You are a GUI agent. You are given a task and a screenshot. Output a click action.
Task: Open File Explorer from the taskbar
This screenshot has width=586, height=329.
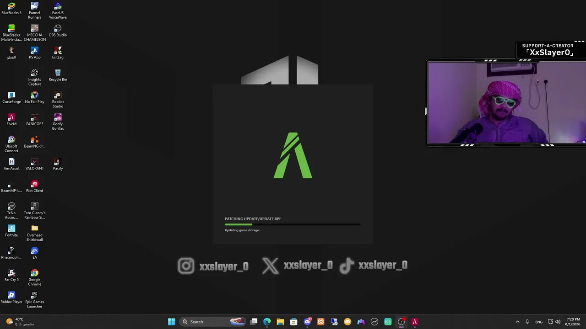(280, 322)
